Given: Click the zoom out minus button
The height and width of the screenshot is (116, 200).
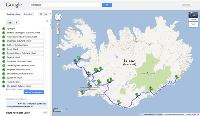Looking at the screenshot, I should pyautogui.click(x=58, y=55).
